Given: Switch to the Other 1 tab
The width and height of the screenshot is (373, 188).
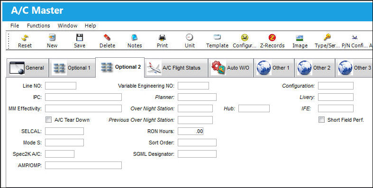Looking at the screenshot, I should [x=274, y=68].
